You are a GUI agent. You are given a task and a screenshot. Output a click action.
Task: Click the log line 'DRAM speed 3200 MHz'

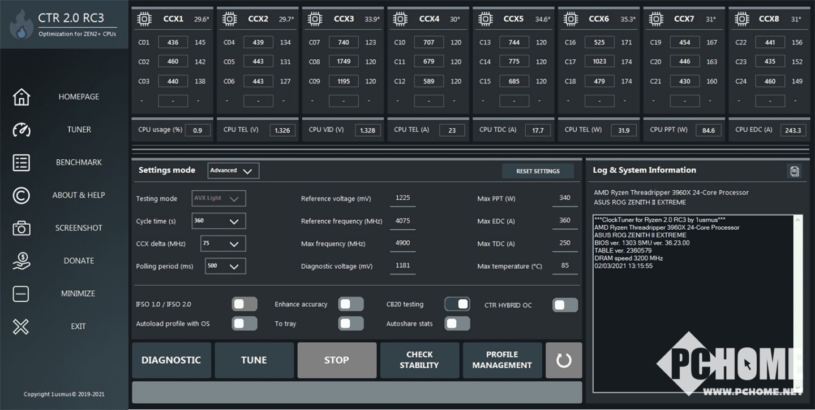point(628,258)
